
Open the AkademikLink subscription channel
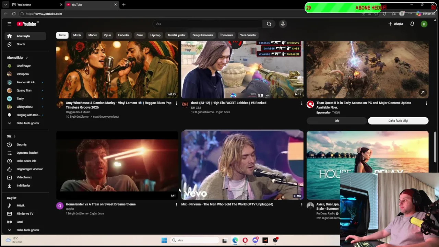coord(26,82)
